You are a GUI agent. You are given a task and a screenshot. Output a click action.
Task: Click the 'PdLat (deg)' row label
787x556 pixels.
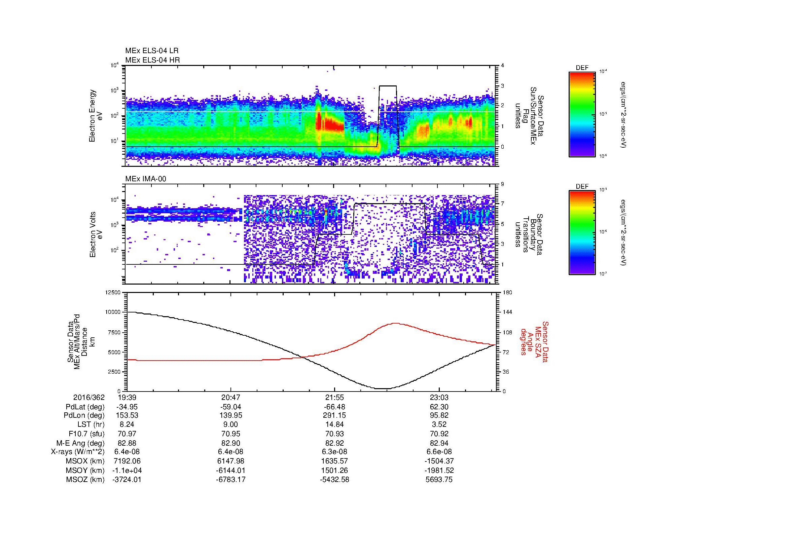click(85, 407)
